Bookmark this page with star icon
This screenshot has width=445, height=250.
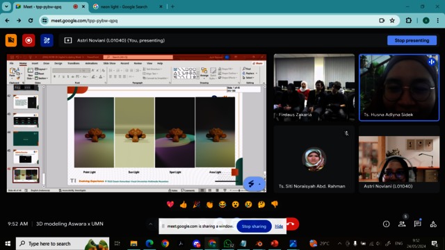click(392, 20)
